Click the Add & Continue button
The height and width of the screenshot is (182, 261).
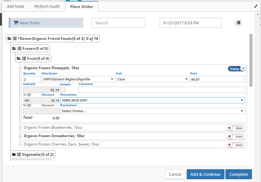[x=206, y=174]
